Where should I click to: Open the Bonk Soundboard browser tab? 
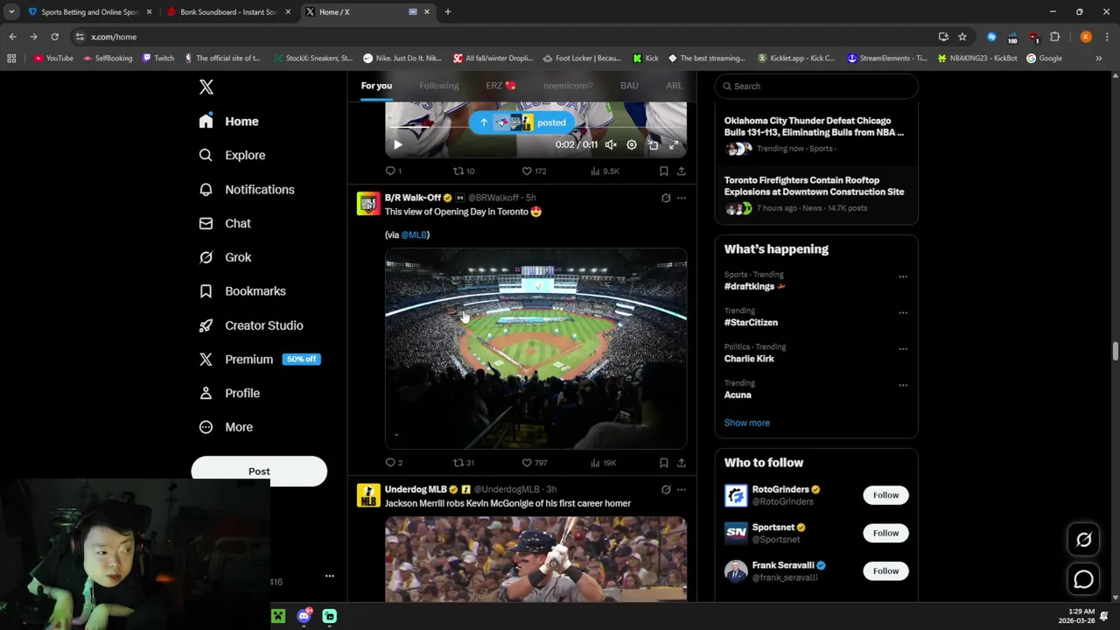tap(227, 12)
